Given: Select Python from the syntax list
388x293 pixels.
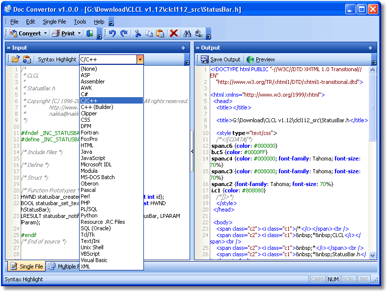Looking at the screenshot, I should (x=89, y=215).
